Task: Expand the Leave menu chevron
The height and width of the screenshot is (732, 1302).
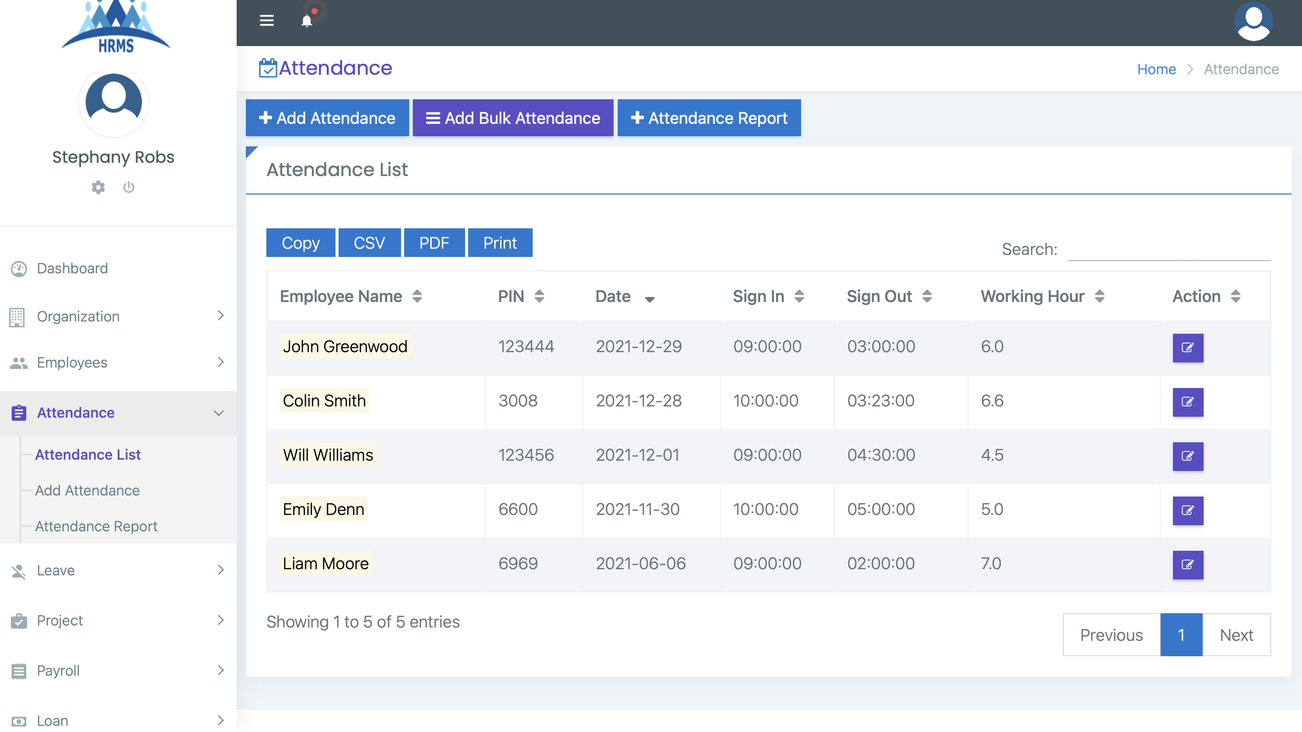Action: [x=221, y=570]
